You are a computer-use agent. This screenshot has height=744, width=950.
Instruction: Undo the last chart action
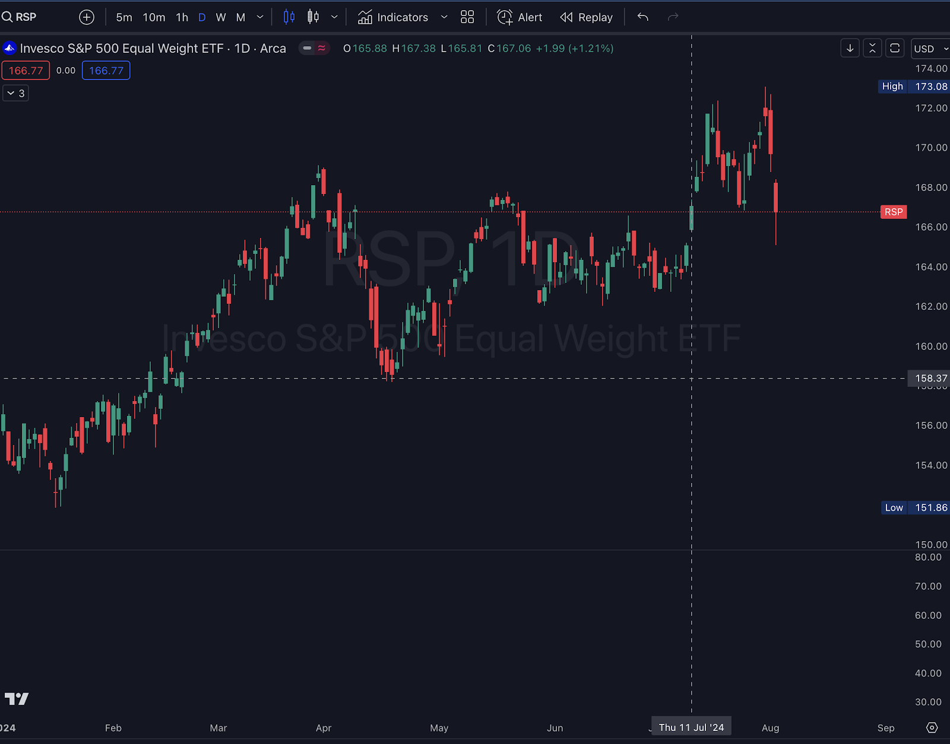(x=642, y=17)
